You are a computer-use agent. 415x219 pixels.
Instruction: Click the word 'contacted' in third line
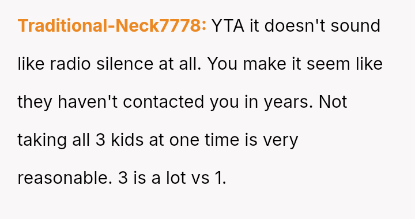(164, 102)
